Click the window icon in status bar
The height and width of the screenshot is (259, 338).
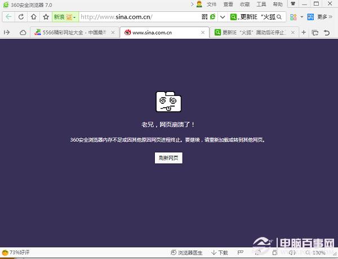click(x=275, y=253)
